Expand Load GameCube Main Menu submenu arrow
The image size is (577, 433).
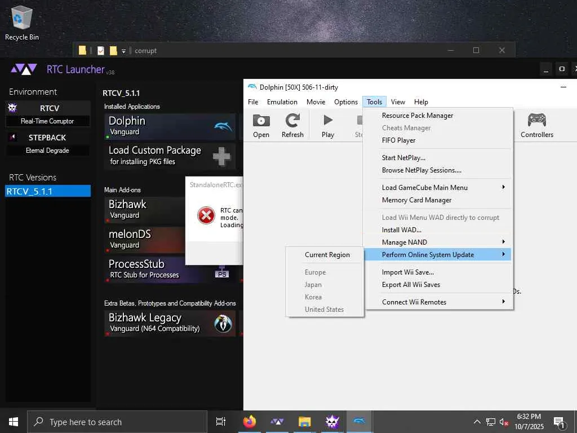pos(503,187)
